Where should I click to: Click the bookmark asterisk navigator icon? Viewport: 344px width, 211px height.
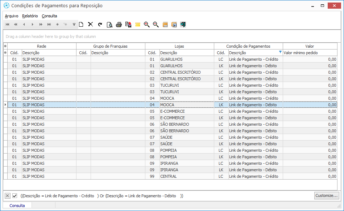57,25
